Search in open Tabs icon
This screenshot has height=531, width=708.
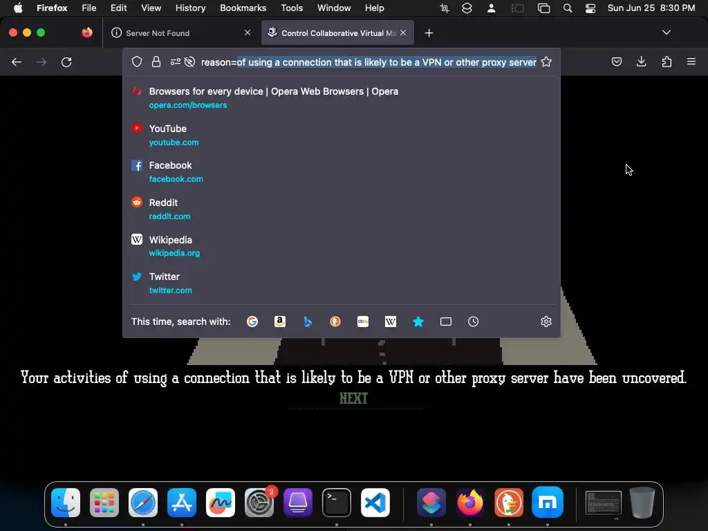446,322
